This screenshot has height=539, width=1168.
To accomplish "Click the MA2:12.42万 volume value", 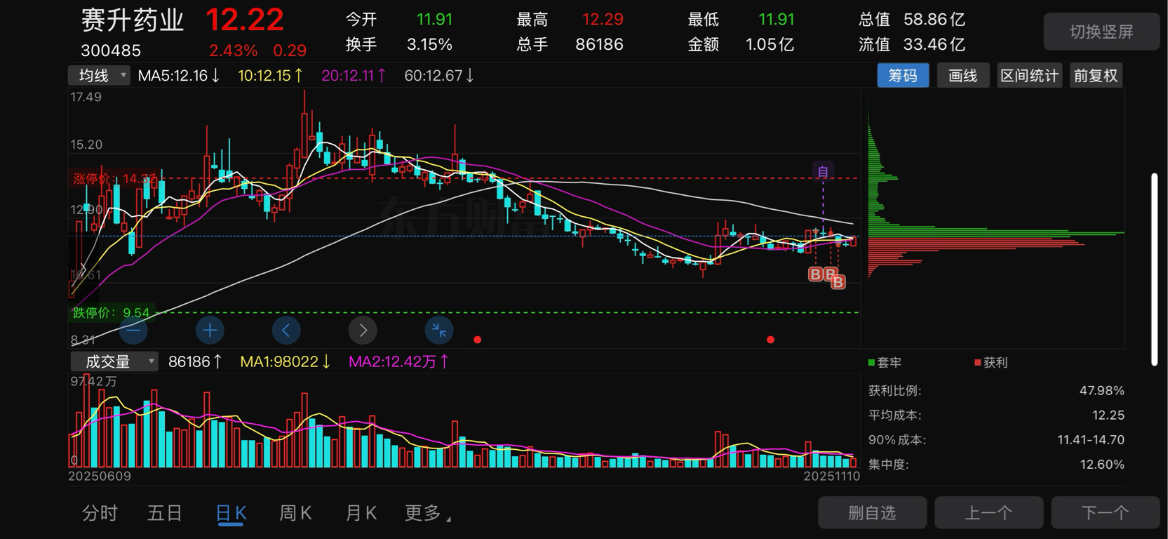I will tap(398, 361).
